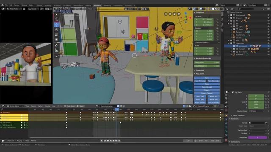
Task: Open the Action Editor mode dropdown
Action: coord(15,106)
